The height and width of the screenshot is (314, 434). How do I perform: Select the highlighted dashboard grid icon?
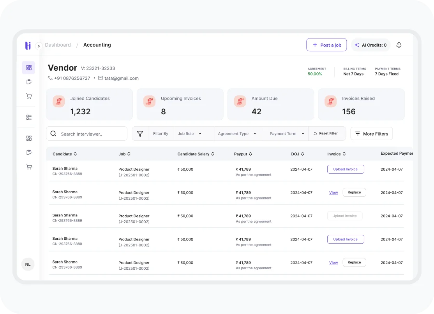tap(28, 68)
